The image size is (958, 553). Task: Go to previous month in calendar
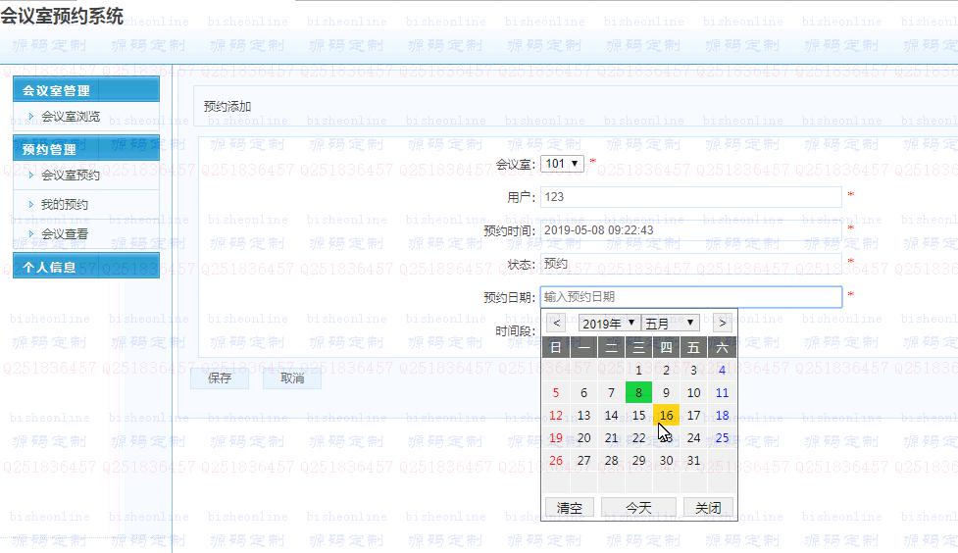click(556, 324)
